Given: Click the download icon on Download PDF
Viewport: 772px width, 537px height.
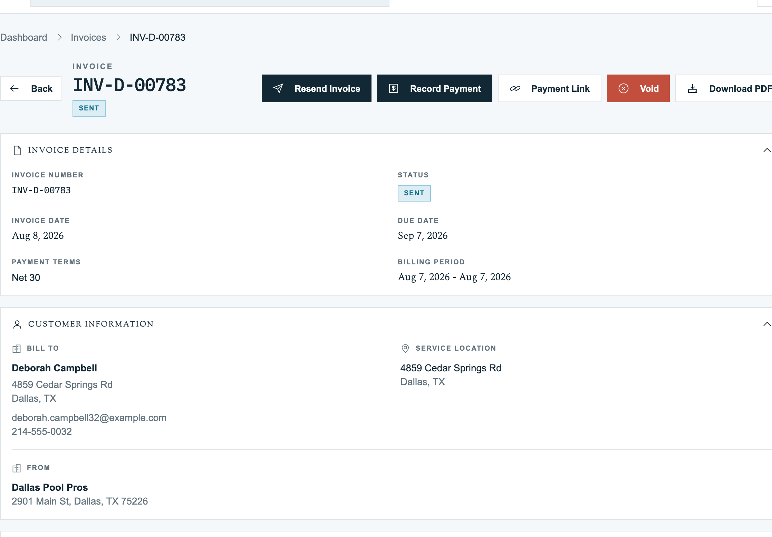Looking at the screenshot, I should pyautogui.click(x=693, y=89).
